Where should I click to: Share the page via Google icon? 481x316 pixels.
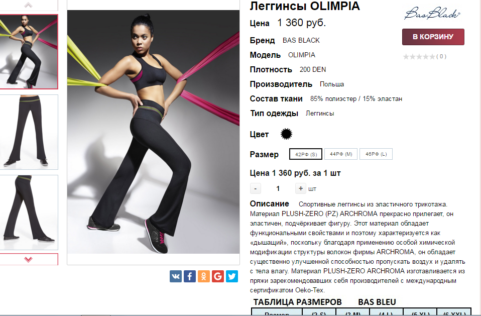tap(218, 276)
